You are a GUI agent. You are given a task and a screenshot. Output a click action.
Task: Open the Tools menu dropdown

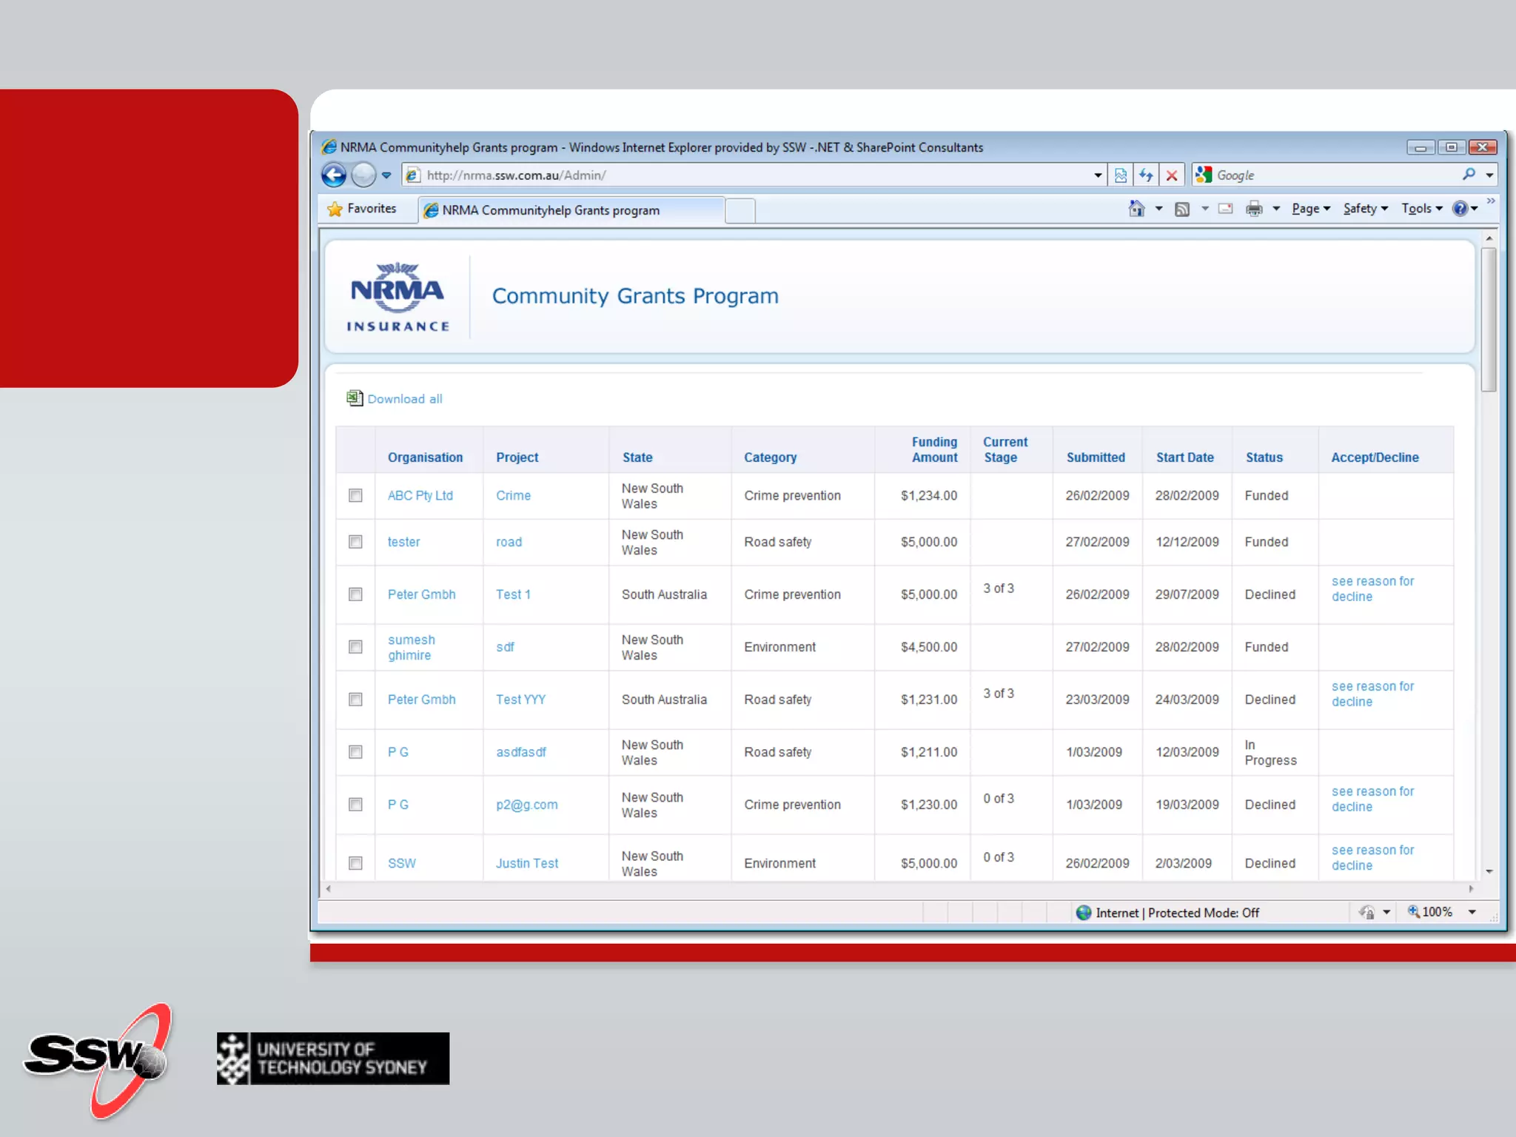point(1421,209)
